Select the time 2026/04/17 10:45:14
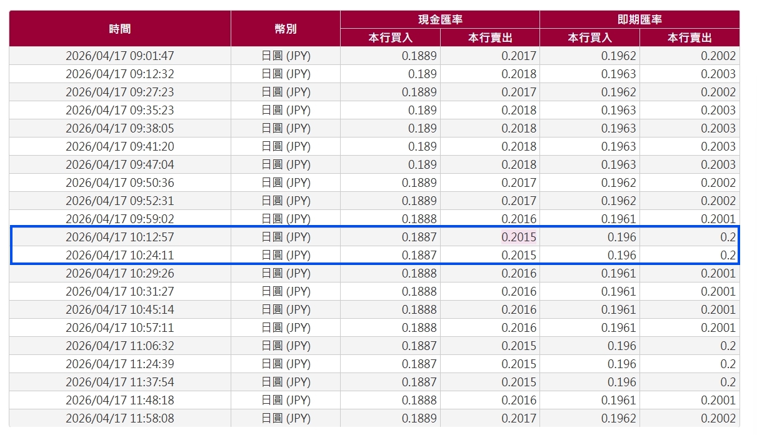The width and height of the screenshot is (757, 435). click(x=120, y=309)
